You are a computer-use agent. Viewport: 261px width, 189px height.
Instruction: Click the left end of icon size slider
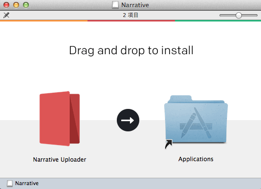tap(221, 15)
